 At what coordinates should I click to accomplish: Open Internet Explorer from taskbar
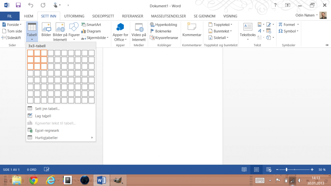tap(50, 180)
